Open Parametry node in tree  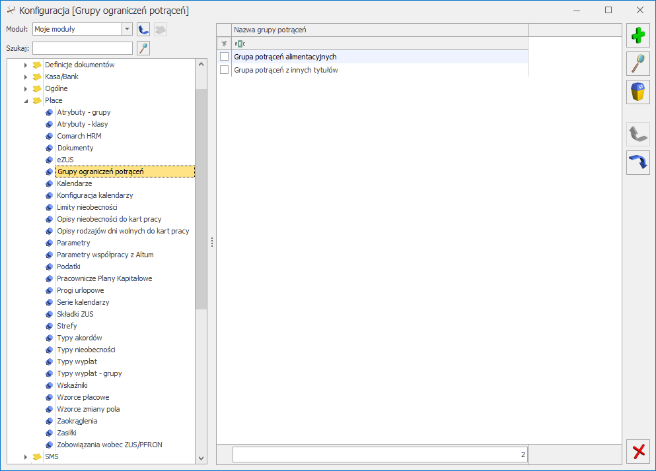click(x=73, y=243)
